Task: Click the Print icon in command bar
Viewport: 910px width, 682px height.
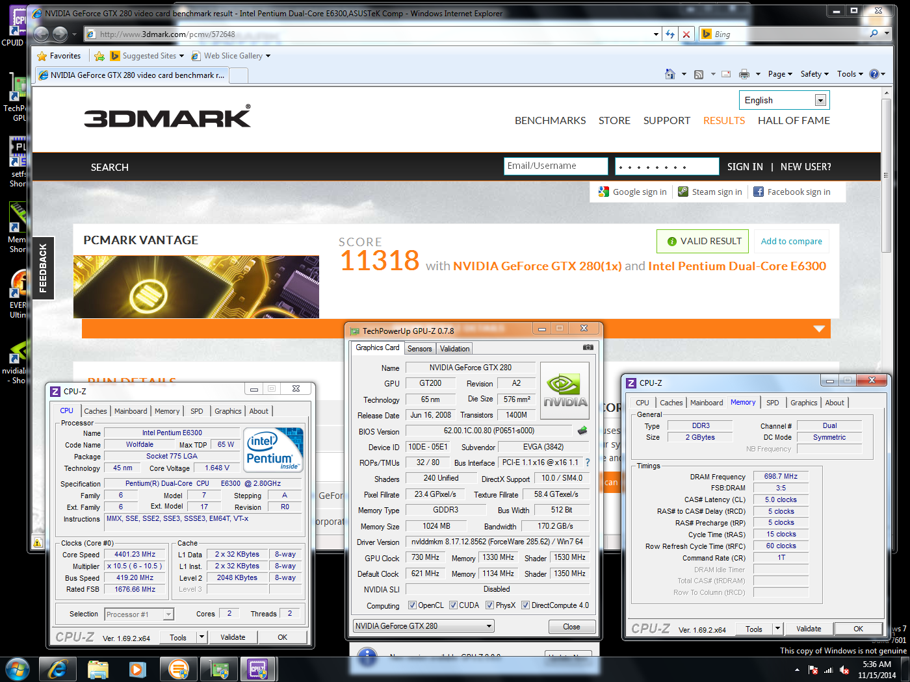Action: [744, 74]
